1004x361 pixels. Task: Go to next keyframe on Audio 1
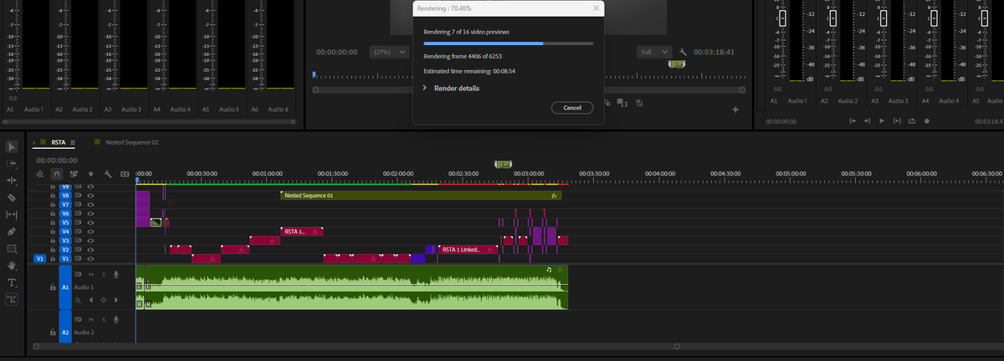tap(115, 299)
